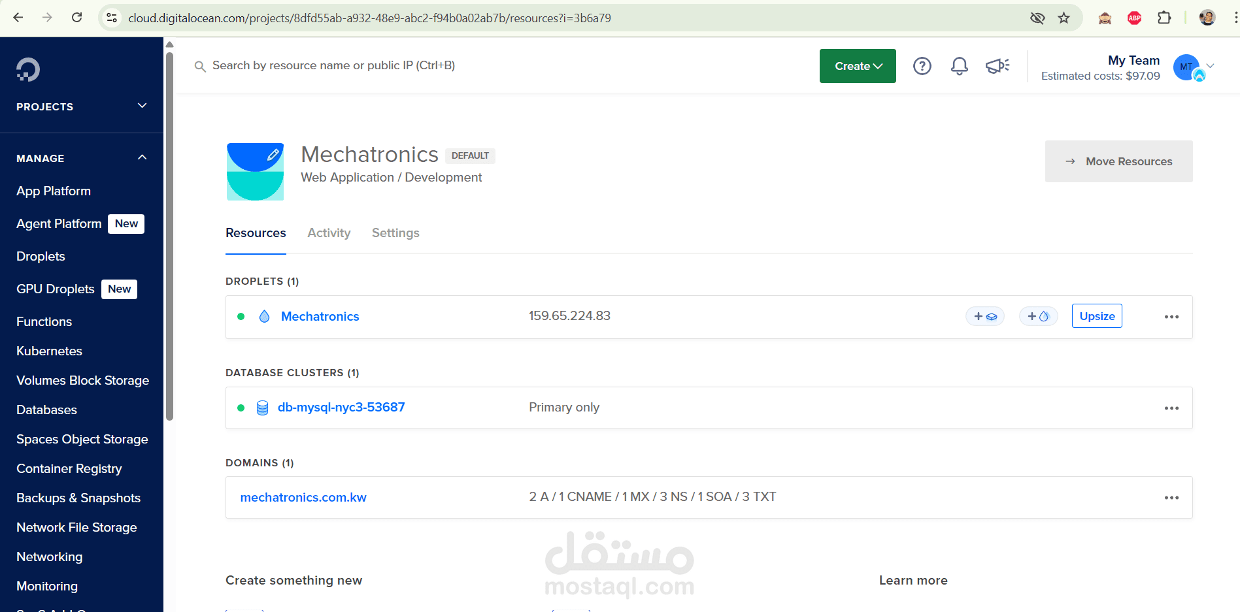Open the notifications bell

960,66
